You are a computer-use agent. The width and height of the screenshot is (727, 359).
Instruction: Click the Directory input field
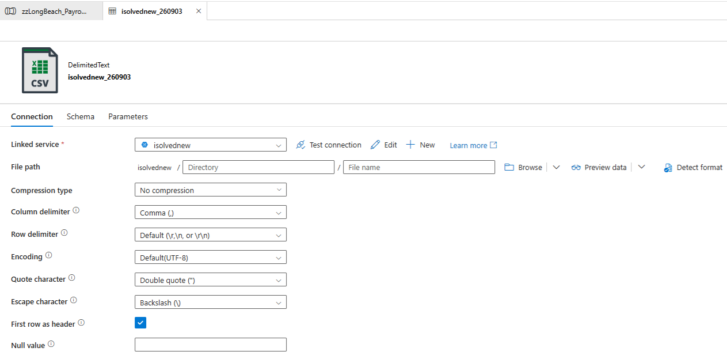[258, 167]
